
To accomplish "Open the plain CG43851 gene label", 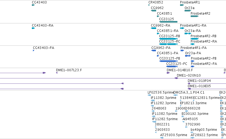I will (x=164, y=14).
